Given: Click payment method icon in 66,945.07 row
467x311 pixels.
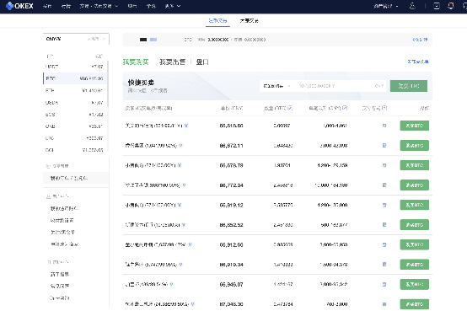Looking at the screenshot, I should [x=384, y=285].
